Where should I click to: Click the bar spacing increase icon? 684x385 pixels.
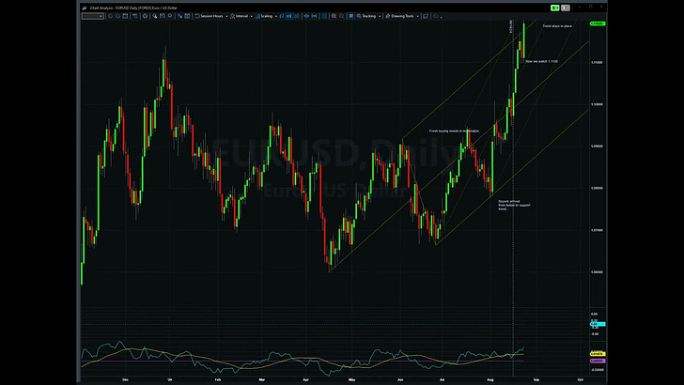(x=314, y=16)
